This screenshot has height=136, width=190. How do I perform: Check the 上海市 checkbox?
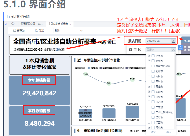point(153,56)
